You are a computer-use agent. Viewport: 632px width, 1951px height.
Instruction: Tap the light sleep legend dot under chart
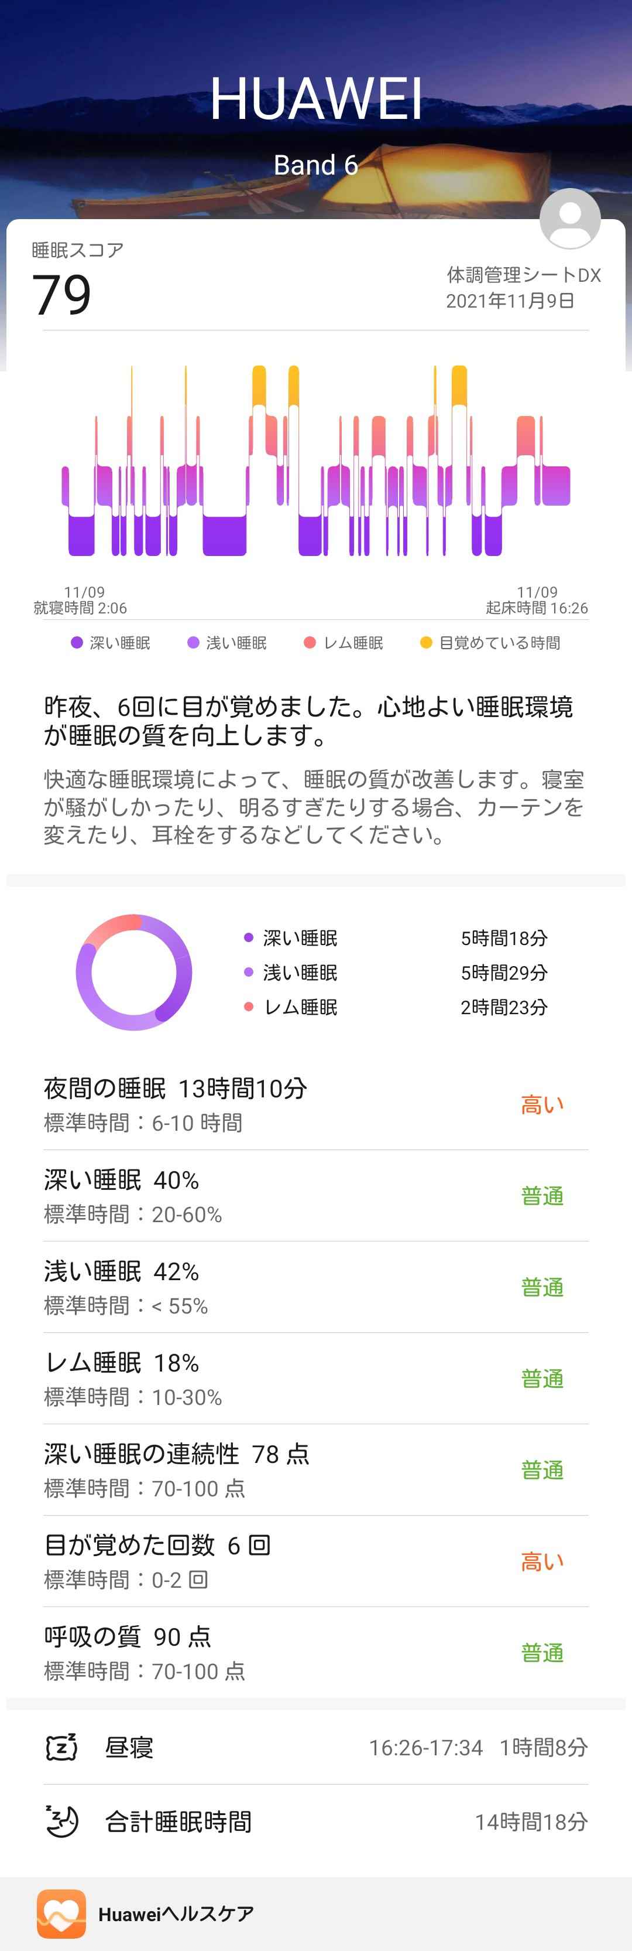click(193, 642)
